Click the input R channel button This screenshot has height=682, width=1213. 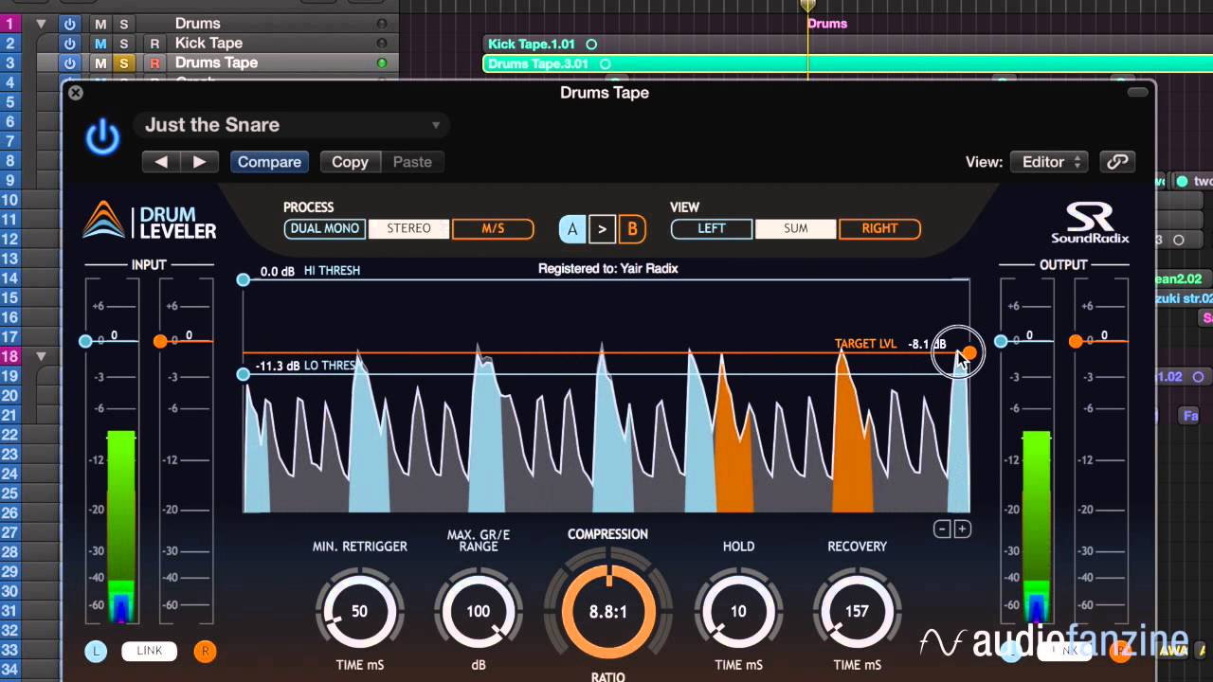tap(204, 651)
